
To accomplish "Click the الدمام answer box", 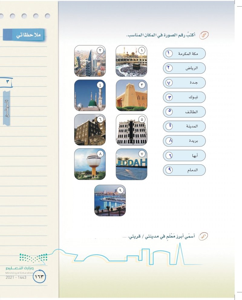I will [x=184, y=170].
